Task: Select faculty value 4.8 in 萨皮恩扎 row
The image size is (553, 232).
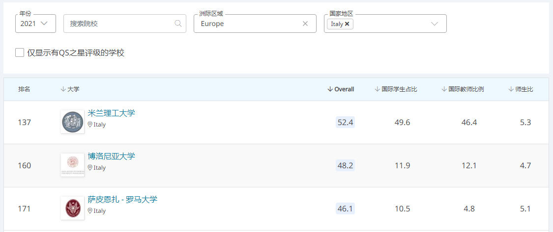Action: click(469, 209)
